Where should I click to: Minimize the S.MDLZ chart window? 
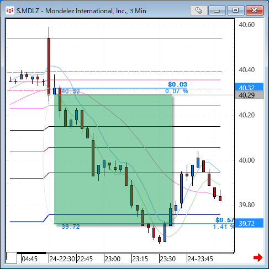click(217, 10)
